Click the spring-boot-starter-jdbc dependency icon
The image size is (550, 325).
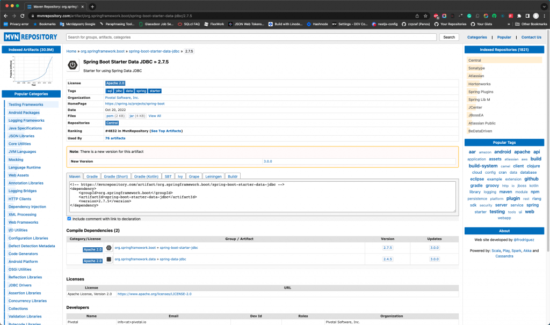point(108,248)
